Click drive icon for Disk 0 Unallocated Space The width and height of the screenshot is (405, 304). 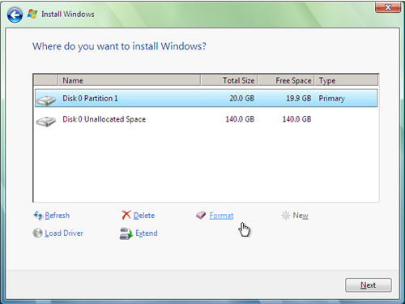point(46,121)
